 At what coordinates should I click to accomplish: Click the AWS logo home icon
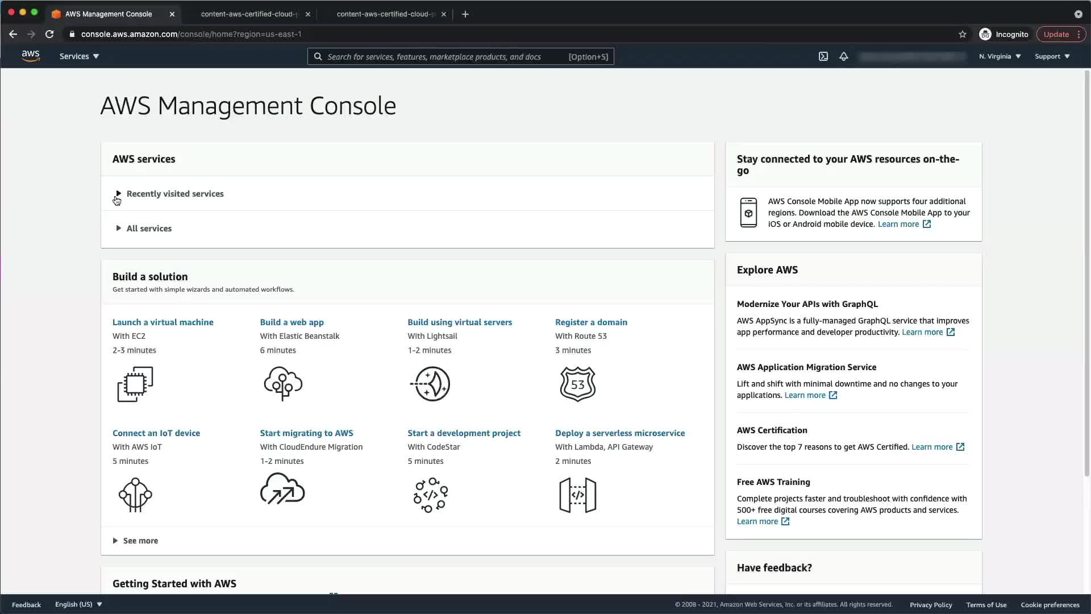31,56
